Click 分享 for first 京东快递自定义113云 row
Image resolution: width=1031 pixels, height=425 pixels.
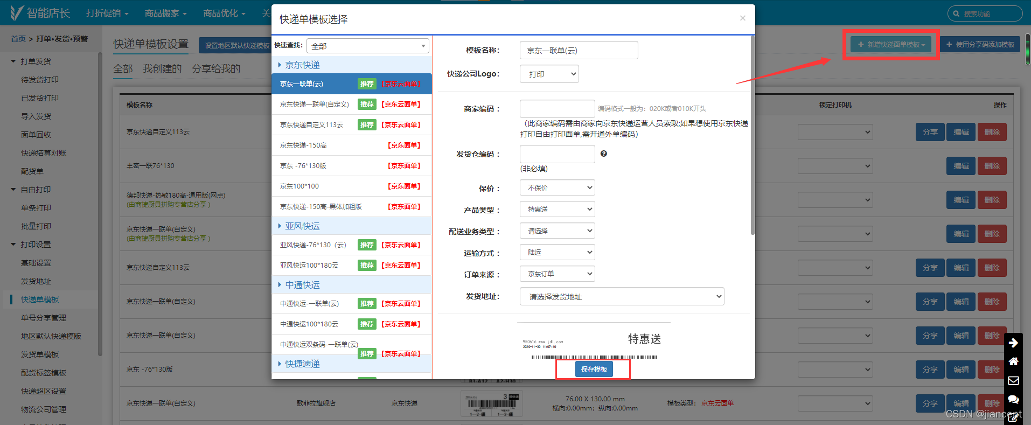click(930, 132)
